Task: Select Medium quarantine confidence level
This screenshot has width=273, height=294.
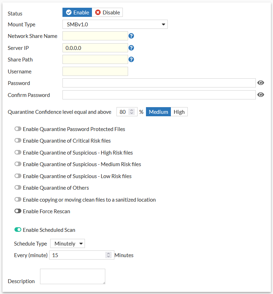Action: [158, 112]
